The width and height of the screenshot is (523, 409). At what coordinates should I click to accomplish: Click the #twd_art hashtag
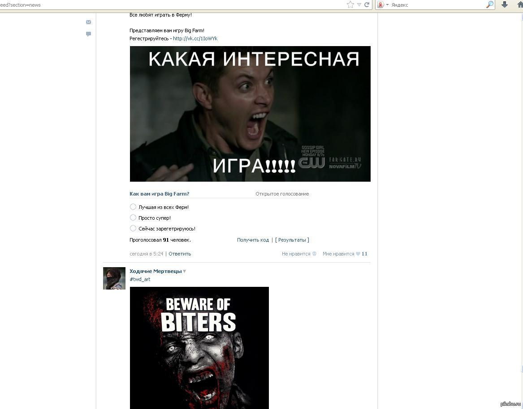click(x=140, y=279)
